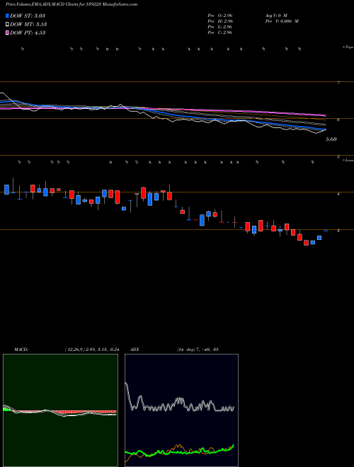354x467 pixels.
Task: Click the 'Pre H: 2.96' value
Action: pyautogui.click(x=220, y=21)
